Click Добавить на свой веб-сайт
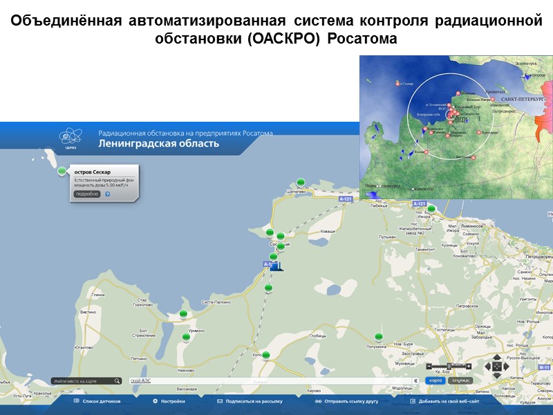553x415 pixels. click(x=444, y=401)
